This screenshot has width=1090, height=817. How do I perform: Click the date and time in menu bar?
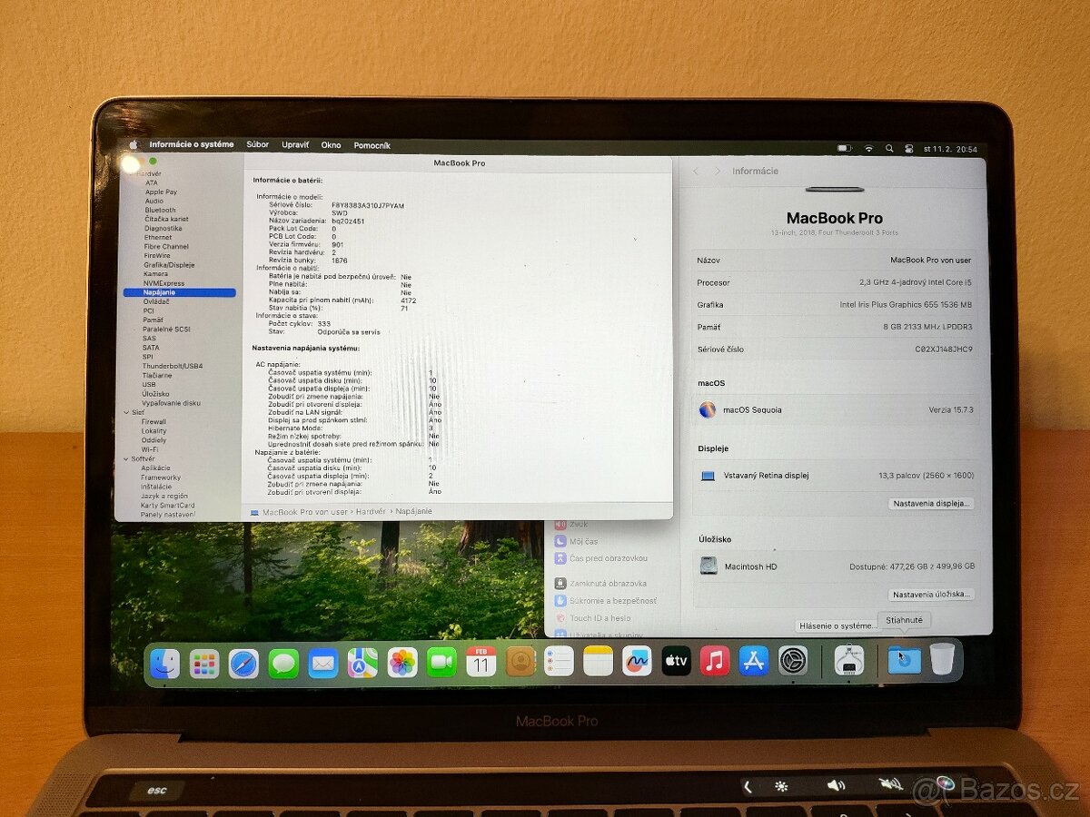point(951,149)
